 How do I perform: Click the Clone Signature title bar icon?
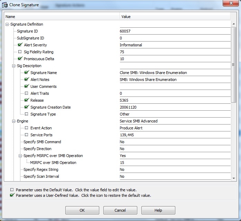[x=5, y=5]
